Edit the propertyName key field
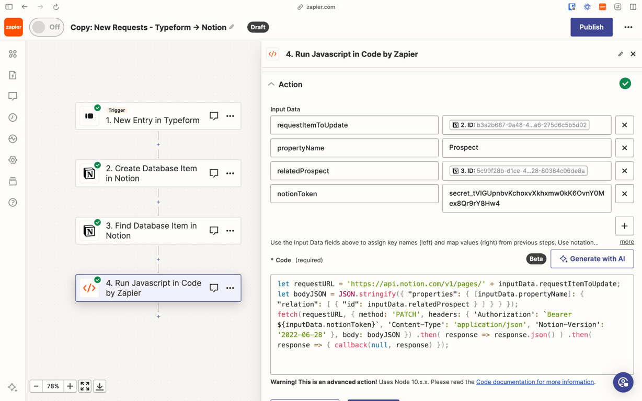The height and width of the screenshot is (401, 642). coord(354,148)
